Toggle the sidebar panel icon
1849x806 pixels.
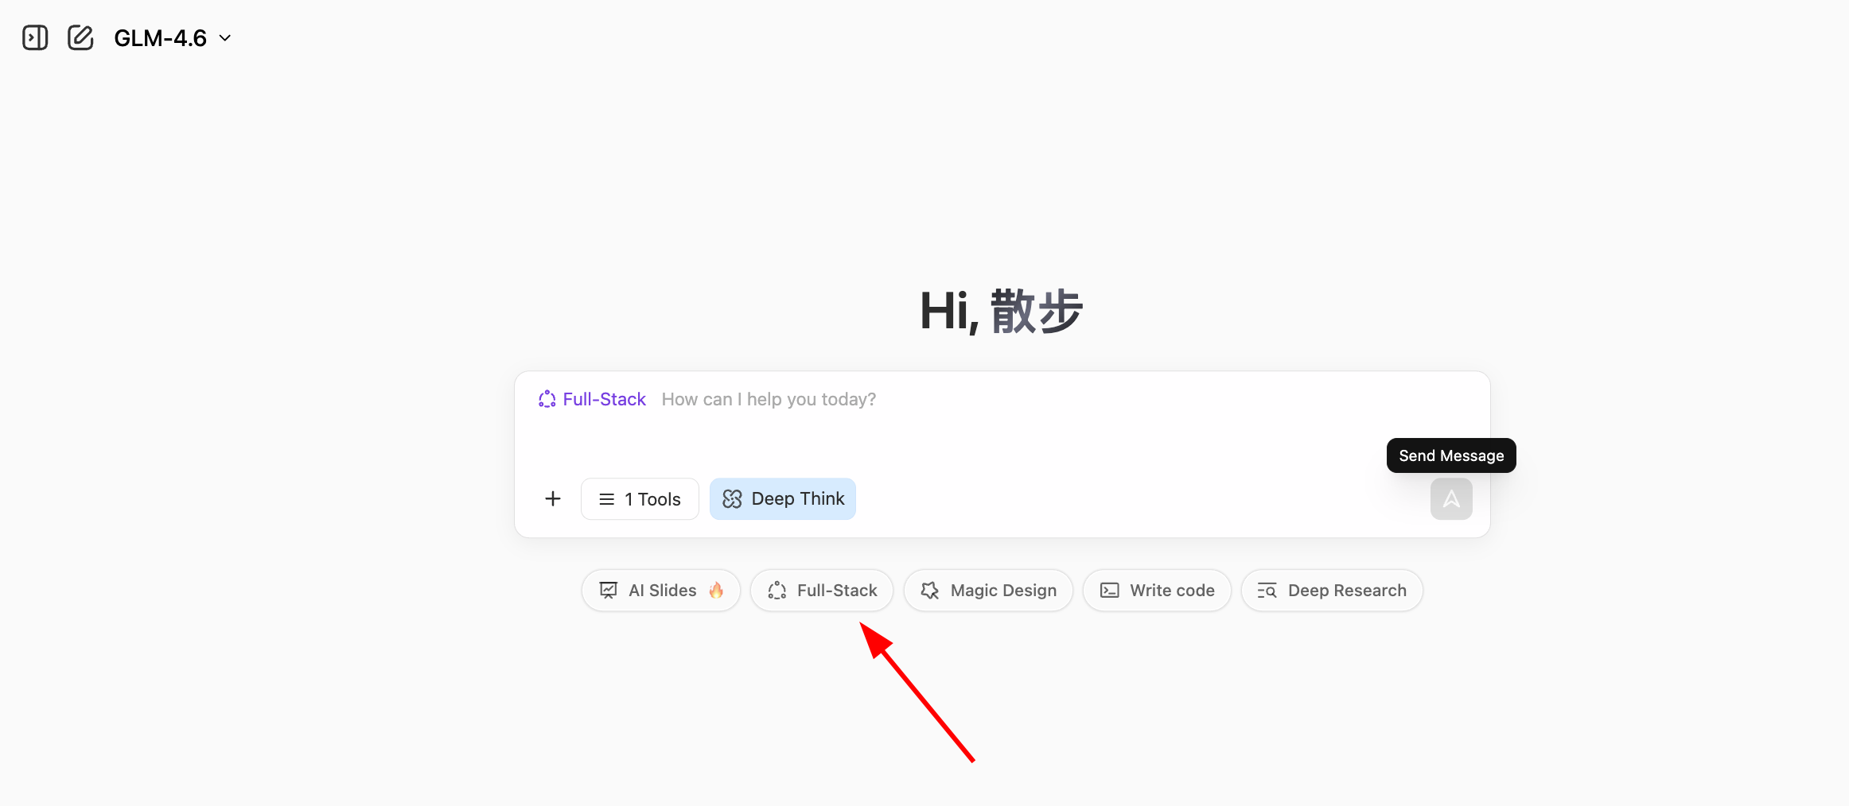click(x=35, y=37)
